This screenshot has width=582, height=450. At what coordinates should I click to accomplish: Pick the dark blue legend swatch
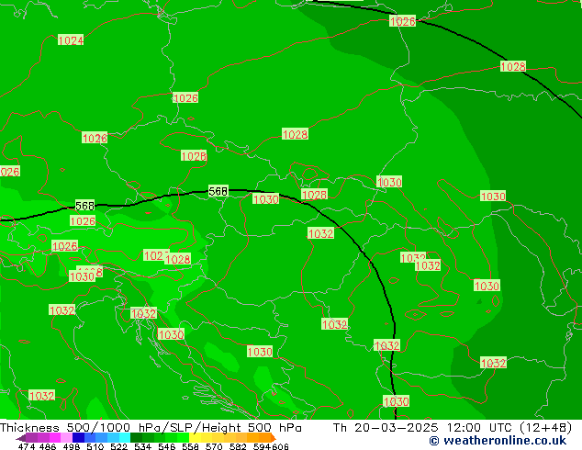(x=78, y=437)
